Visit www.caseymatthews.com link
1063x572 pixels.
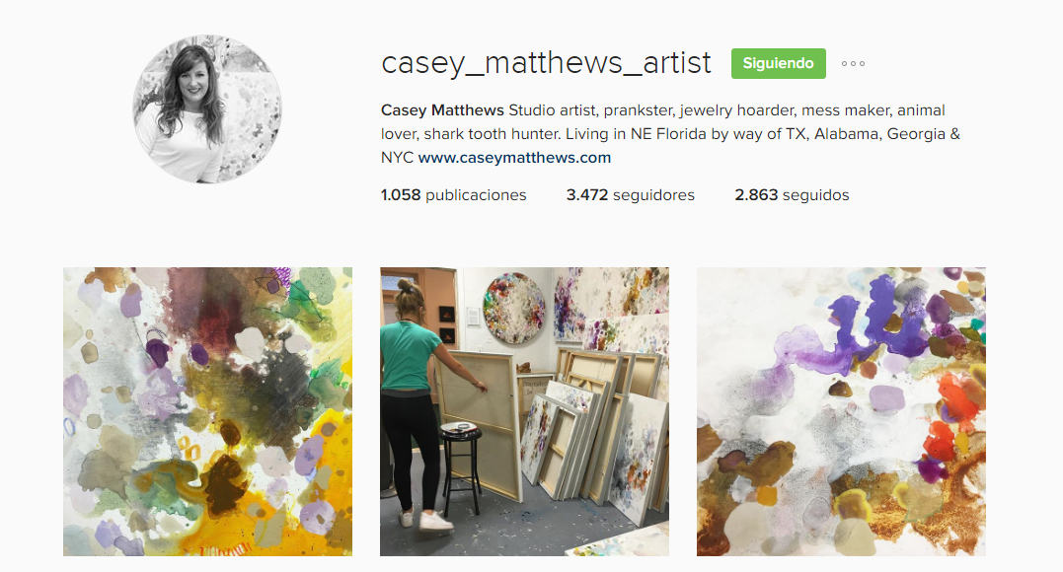coord(514,157)
